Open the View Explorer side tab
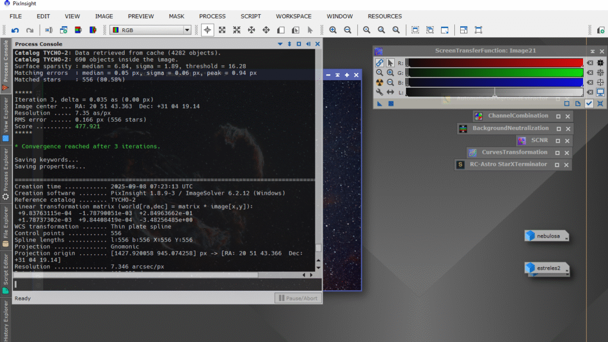The image size is (608, 342). 5,119
